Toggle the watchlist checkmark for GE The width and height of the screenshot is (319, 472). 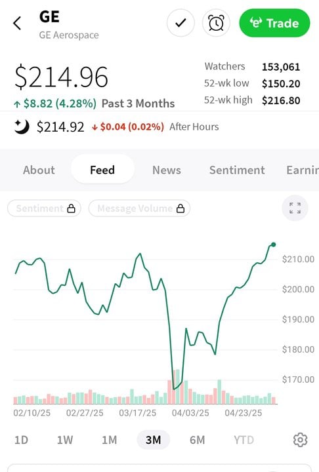(181, 23)
